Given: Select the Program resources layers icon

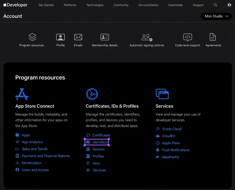Looking at the screenshot, I should [x=32, y=37].
